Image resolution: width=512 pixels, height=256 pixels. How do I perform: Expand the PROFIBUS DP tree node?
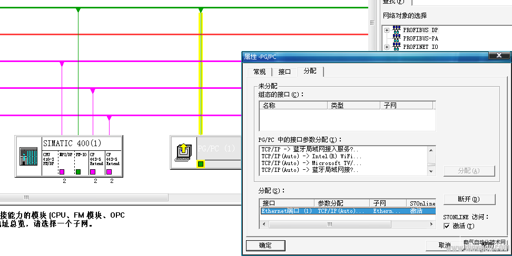[387, 30]
